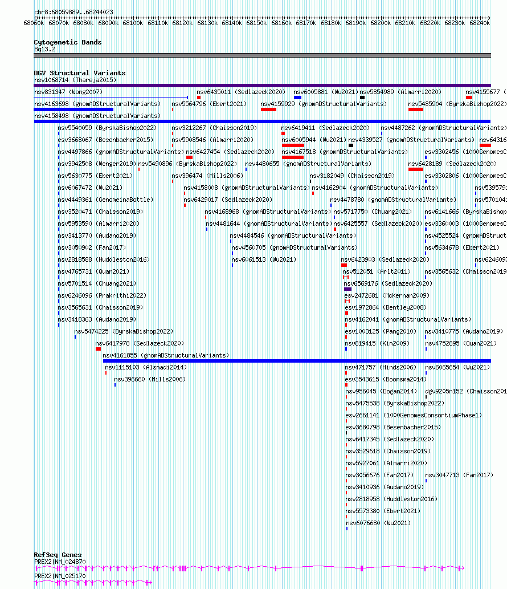
Task: Select the long blue nsv4161855 variant bar
Action: coord(297,361)
